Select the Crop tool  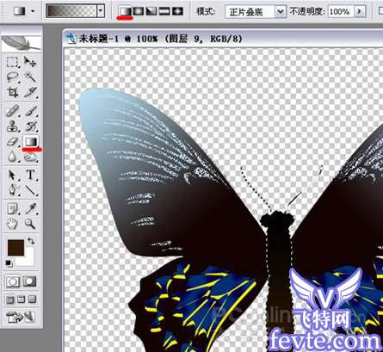coord(12,92)
